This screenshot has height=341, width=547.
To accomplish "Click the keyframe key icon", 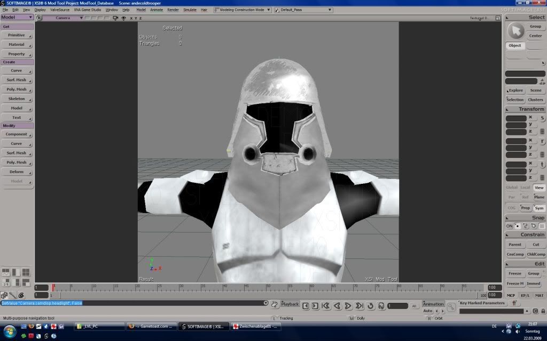I will [451, 307].
